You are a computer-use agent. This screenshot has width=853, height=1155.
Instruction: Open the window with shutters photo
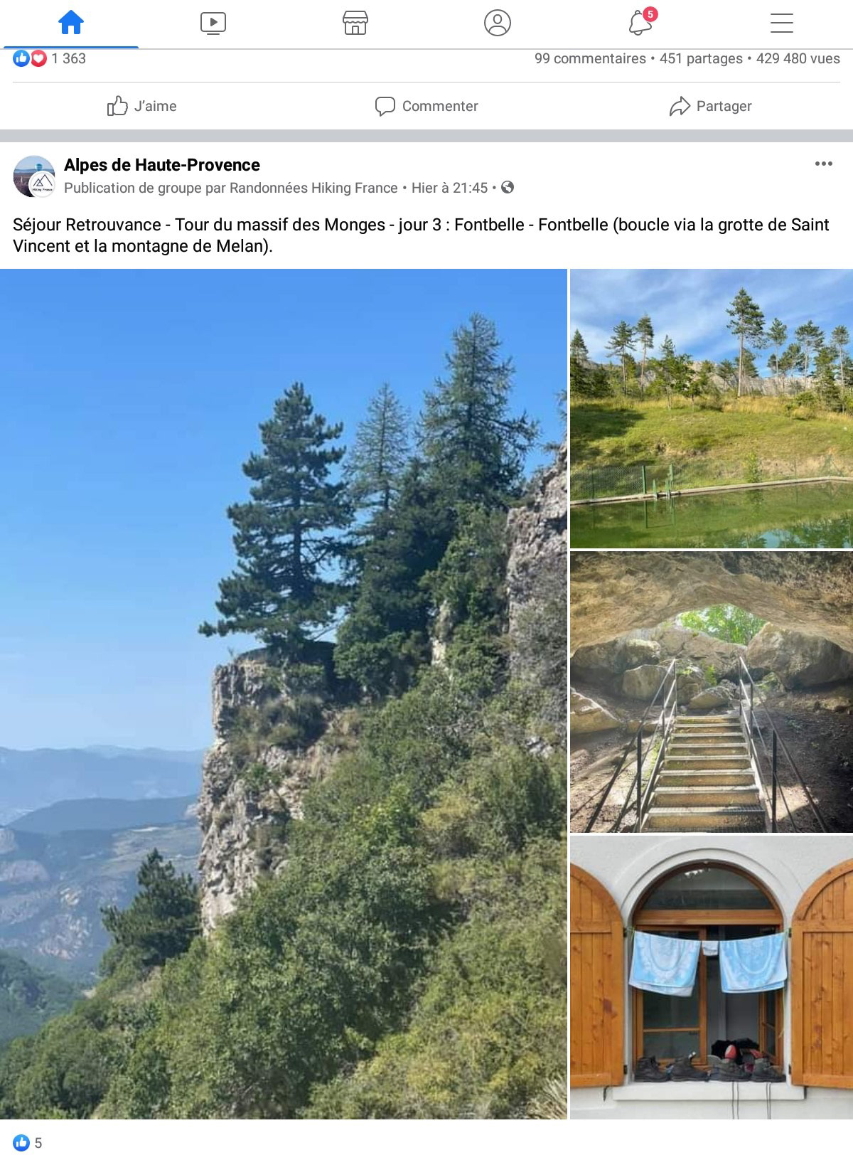[712, 977]
